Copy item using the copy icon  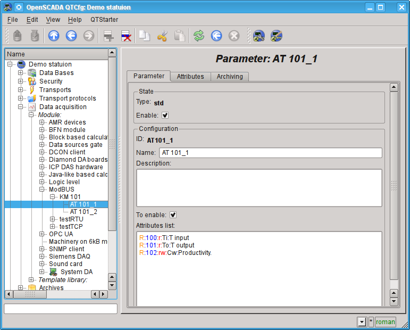tap(145, 36)
